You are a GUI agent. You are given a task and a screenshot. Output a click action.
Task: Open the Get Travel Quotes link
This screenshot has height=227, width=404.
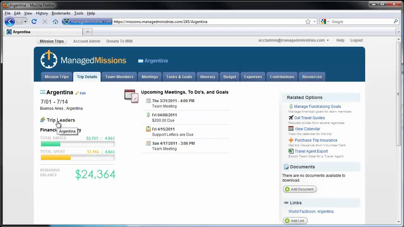click(x=309, y=118)
